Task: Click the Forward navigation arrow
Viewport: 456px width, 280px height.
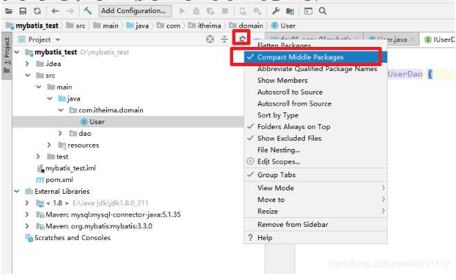Action: click(70, 11)
